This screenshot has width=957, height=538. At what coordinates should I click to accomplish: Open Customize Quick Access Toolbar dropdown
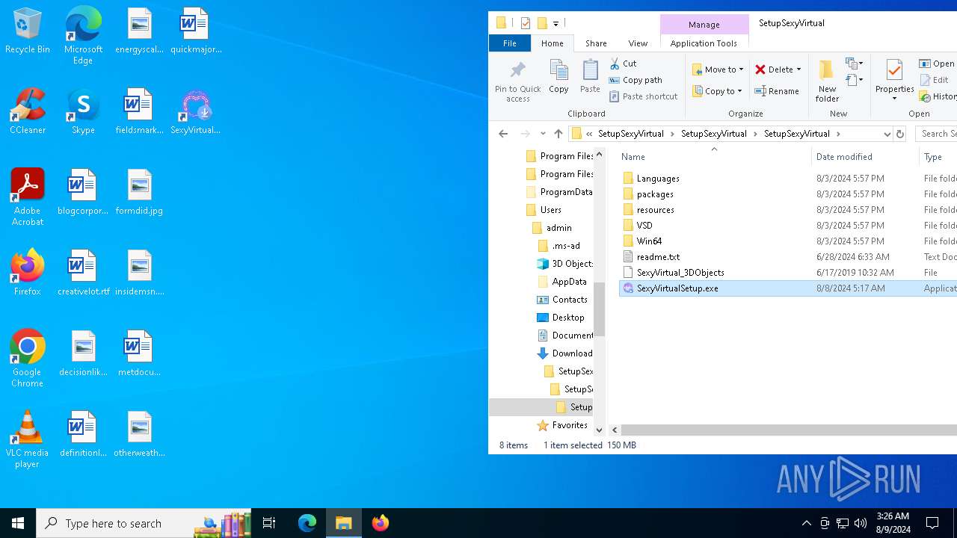556,23
